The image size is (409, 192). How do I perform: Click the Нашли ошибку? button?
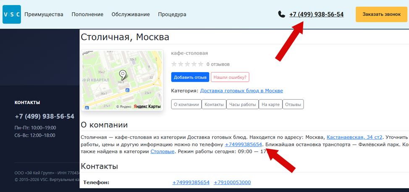[x=230, y=77]
